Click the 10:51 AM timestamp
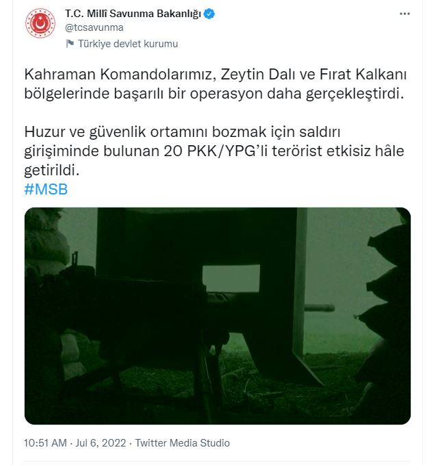The width and height of the screenshot is (436, 465). (45, 443)
